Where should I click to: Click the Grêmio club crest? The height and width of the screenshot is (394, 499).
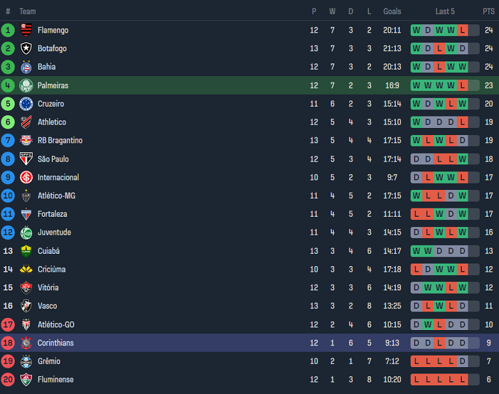[26, 361]
